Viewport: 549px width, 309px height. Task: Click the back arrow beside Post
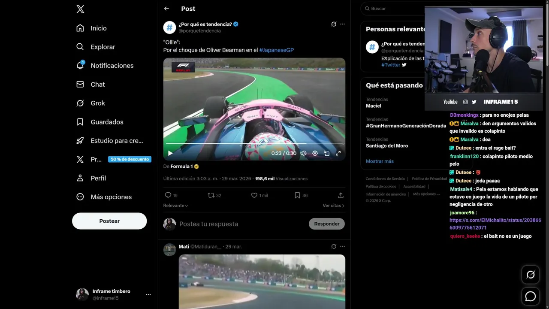tap(166, 9)
